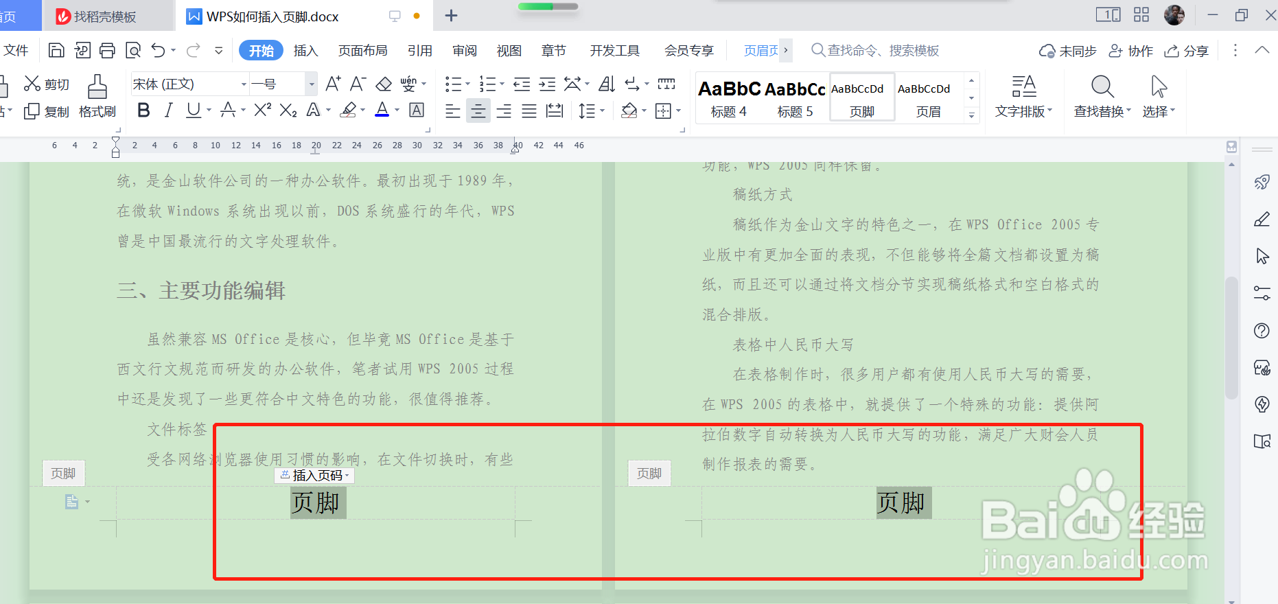Increase font size with A+ icon
Screen dimensions: 1278x604
333,84
